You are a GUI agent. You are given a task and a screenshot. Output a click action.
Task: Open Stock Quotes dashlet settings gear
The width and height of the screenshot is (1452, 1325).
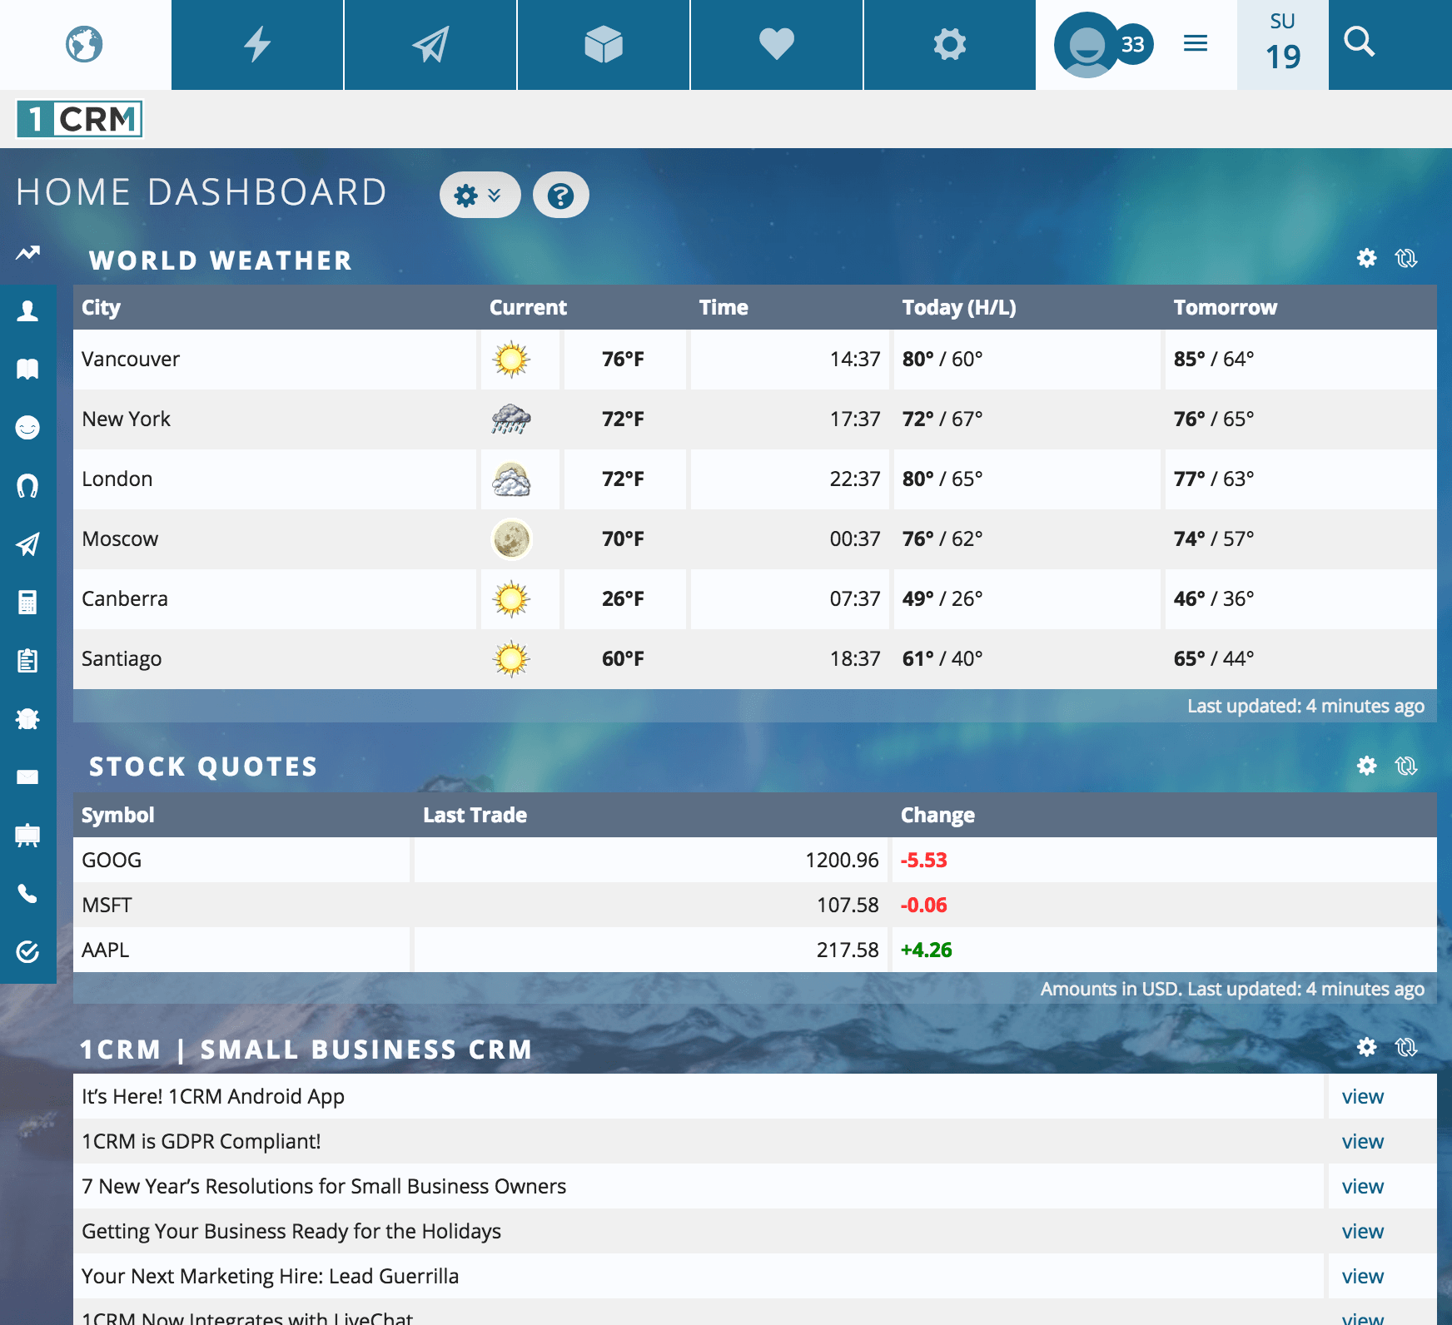(x=1367, y=766)
